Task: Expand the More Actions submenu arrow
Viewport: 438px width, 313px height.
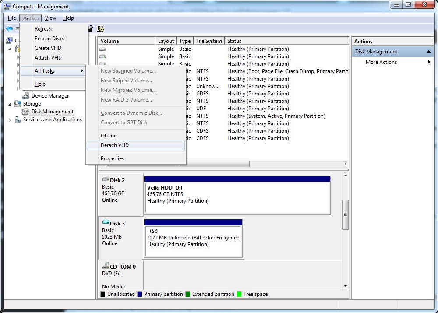Action: 429,62
